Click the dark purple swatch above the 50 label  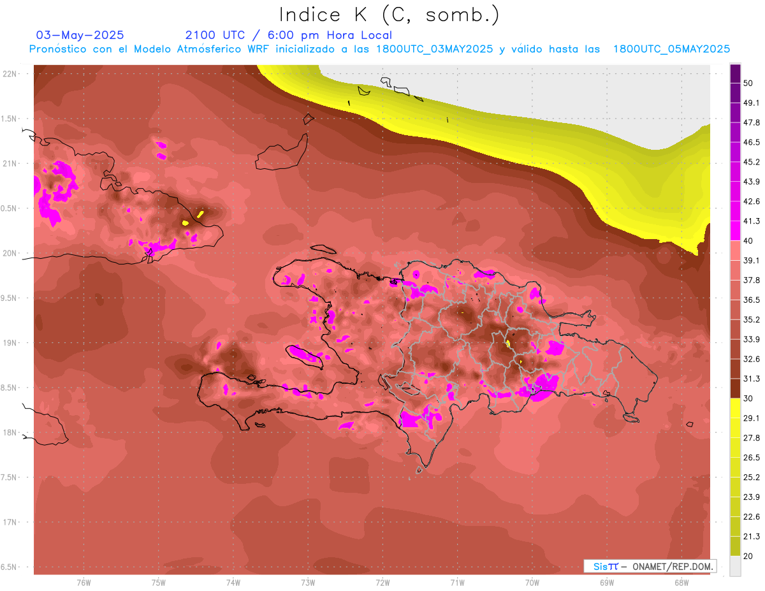click(735, 73)
